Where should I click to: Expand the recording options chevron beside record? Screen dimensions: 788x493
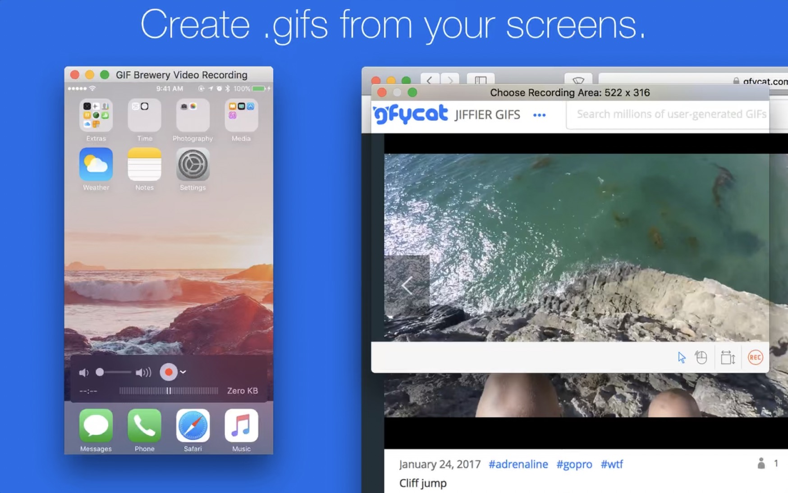coord(183,372)
